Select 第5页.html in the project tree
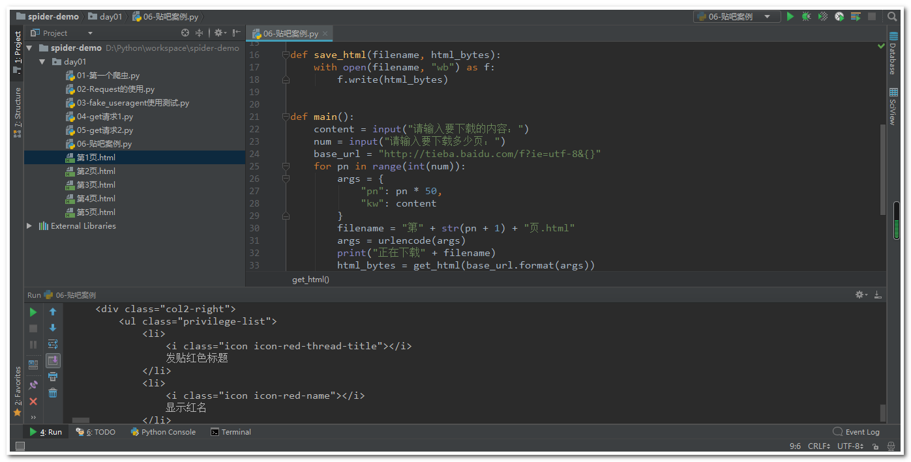 tap(95, 212)
